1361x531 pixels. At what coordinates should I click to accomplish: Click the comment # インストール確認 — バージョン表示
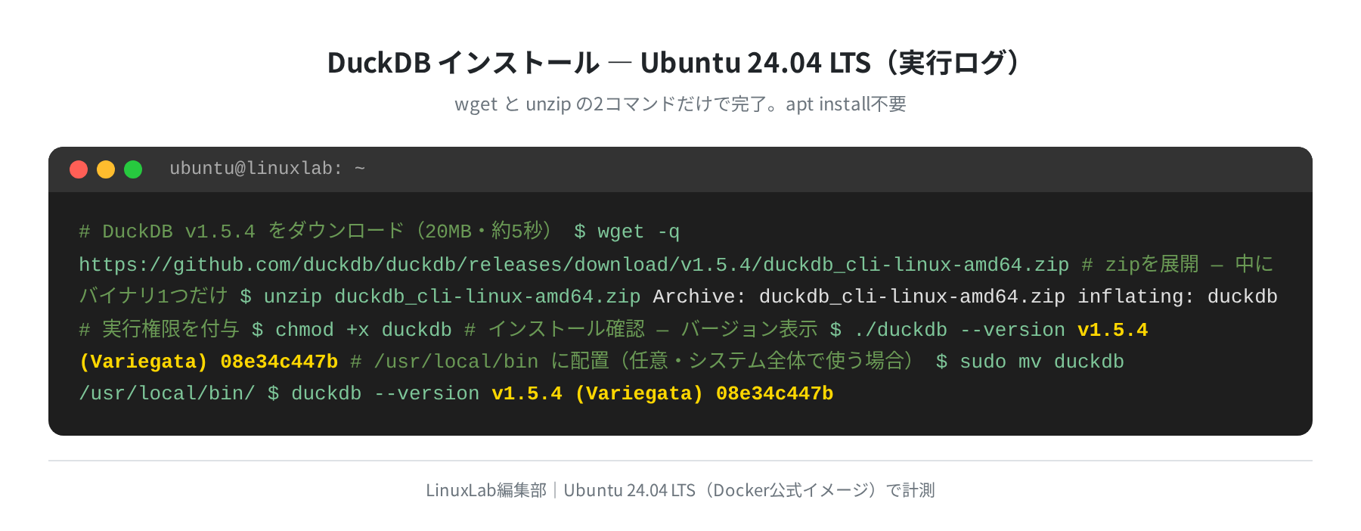pyautogui.click(x=641, y=329)
